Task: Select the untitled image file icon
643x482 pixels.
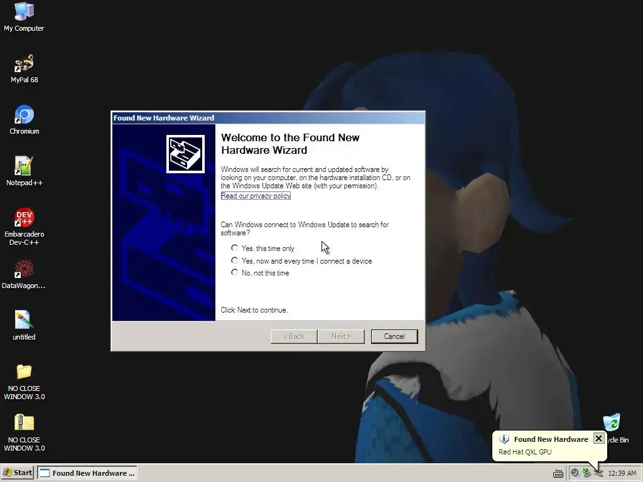Action: [24, 326]
